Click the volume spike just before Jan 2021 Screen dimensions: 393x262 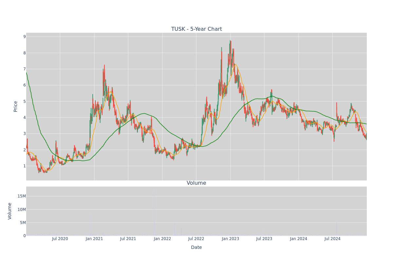[90, 224]
